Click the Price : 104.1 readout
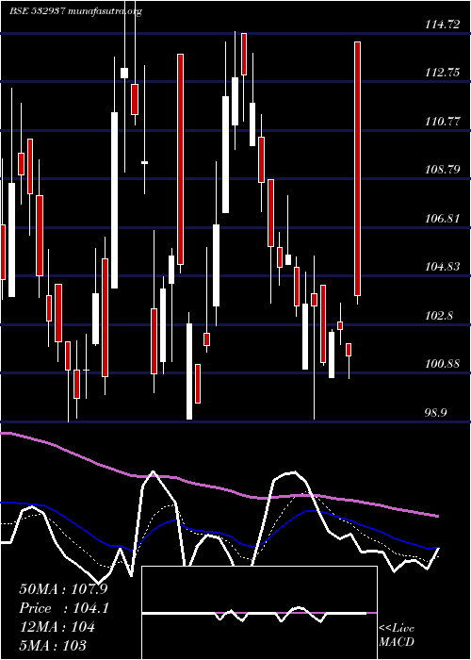Screen dimensions: 471x660 pos(64,608)
